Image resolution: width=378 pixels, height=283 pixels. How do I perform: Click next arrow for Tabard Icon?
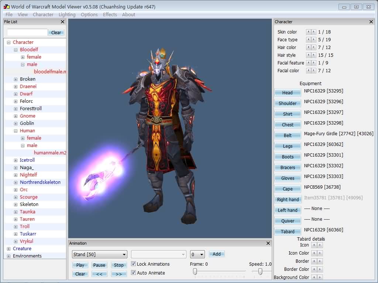click(320, 245)
